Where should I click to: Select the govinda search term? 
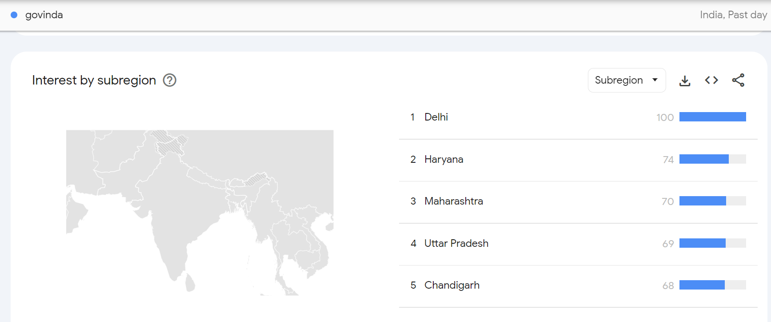coord(44,15)
